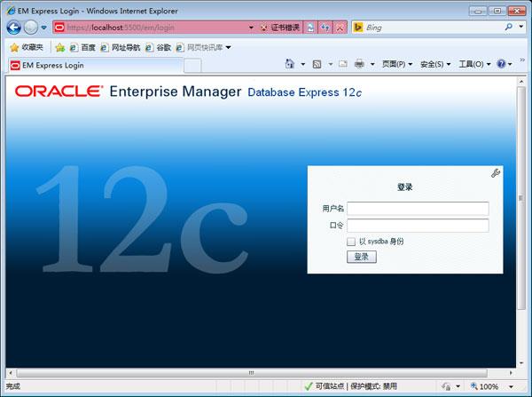
Task: Click the Home page icon
Action: (289, 64)
